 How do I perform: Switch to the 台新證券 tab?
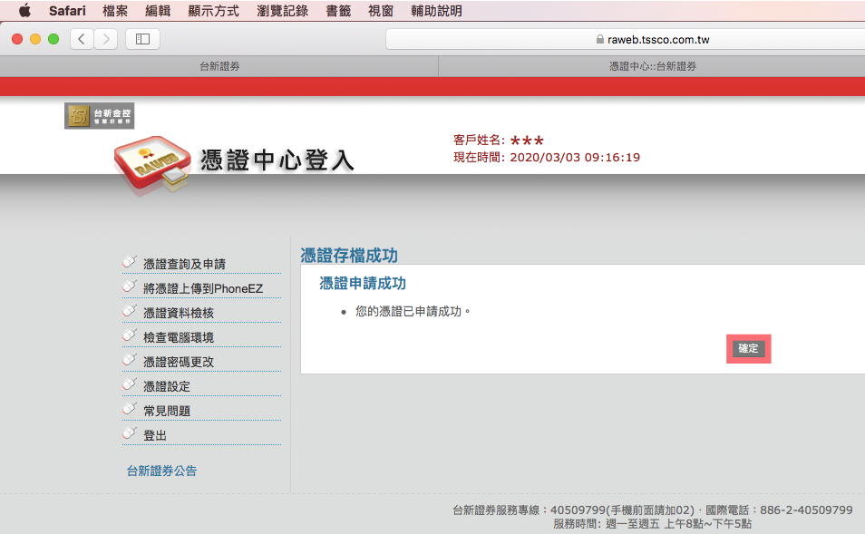pos(219,66)
